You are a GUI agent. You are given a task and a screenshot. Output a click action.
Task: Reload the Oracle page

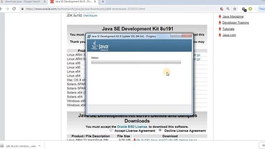[x=14, y=9]
